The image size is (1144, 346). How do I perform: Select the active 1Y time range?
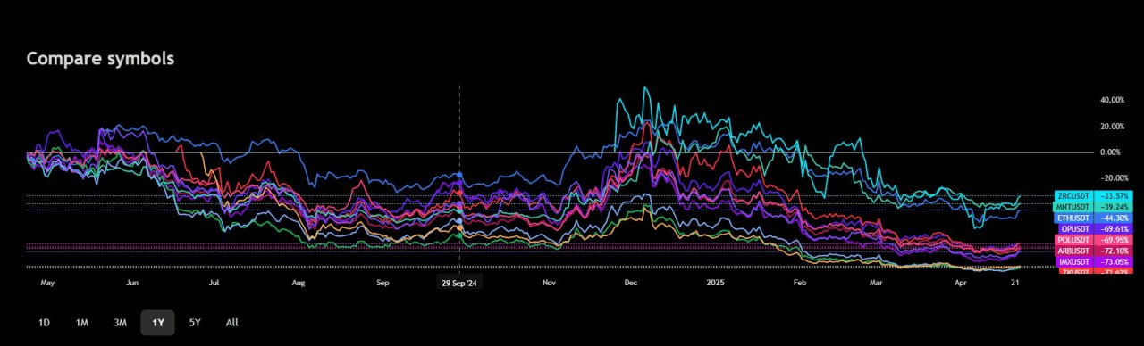click(x=157, y=323)
